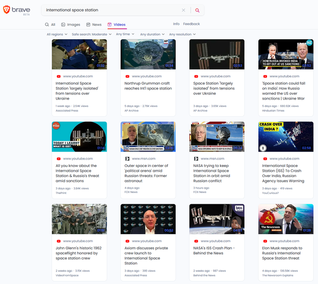Clear the search box with the X icon
Viewport: 318px width, 284px height.
click(183, 10)
